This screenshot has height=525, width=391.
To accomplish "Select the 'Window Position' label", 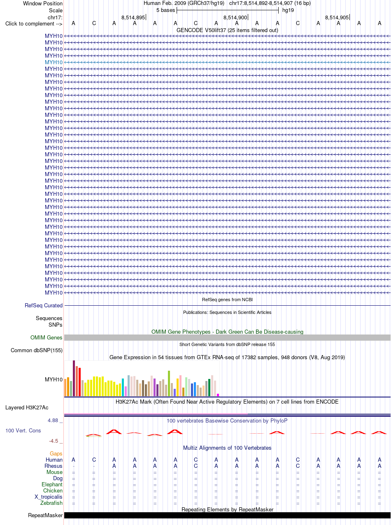I will coord(43,3).
